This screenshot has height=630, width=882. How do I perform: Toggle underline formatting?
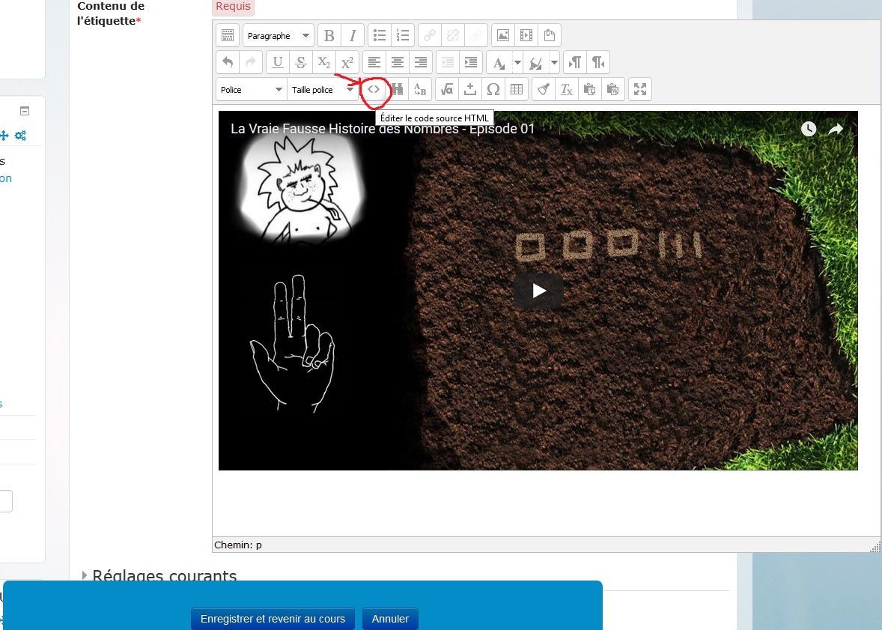(x=278, y=62)
